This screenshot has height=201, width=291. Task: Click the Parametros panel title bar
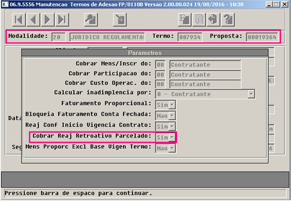click(x=145, y=53)
